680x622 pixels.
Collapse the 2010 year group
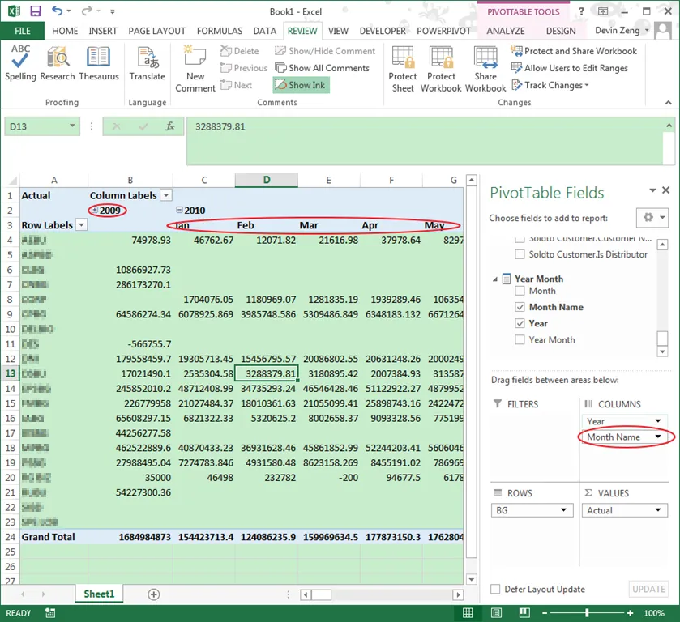tap(179, 210)
